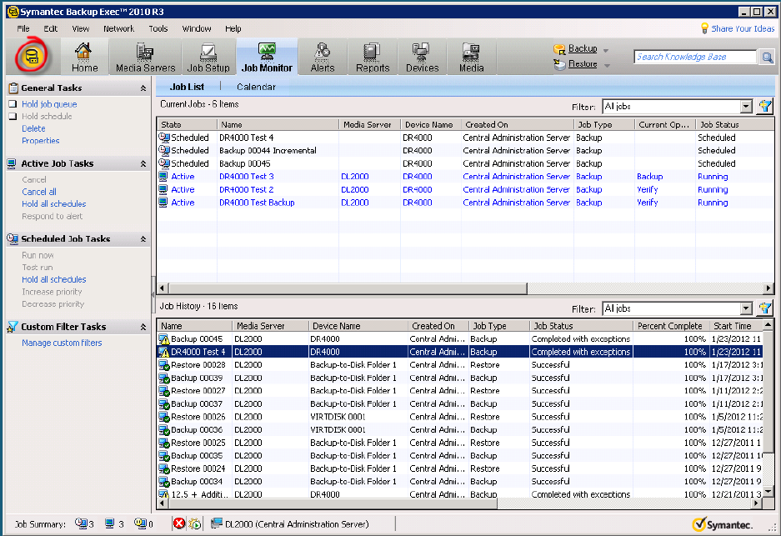Screen dimensions: 781x536
Task: Open the Job History filter dropdown
Action: click(746, 308)
